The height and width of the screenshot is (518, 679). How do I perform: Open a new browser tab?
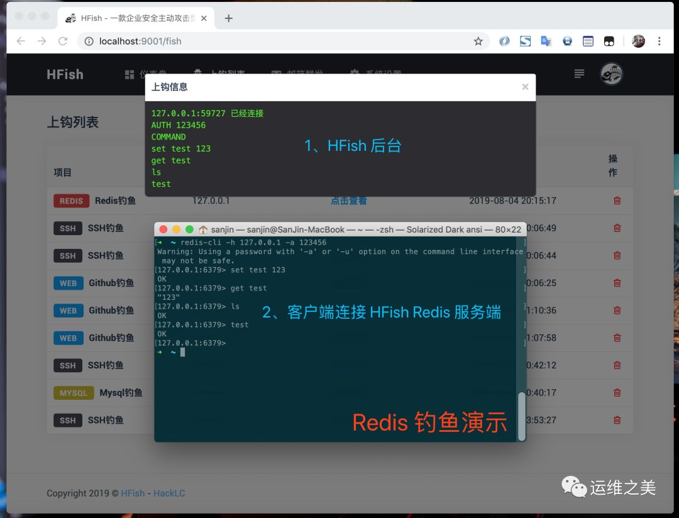[x=229, y=18]
